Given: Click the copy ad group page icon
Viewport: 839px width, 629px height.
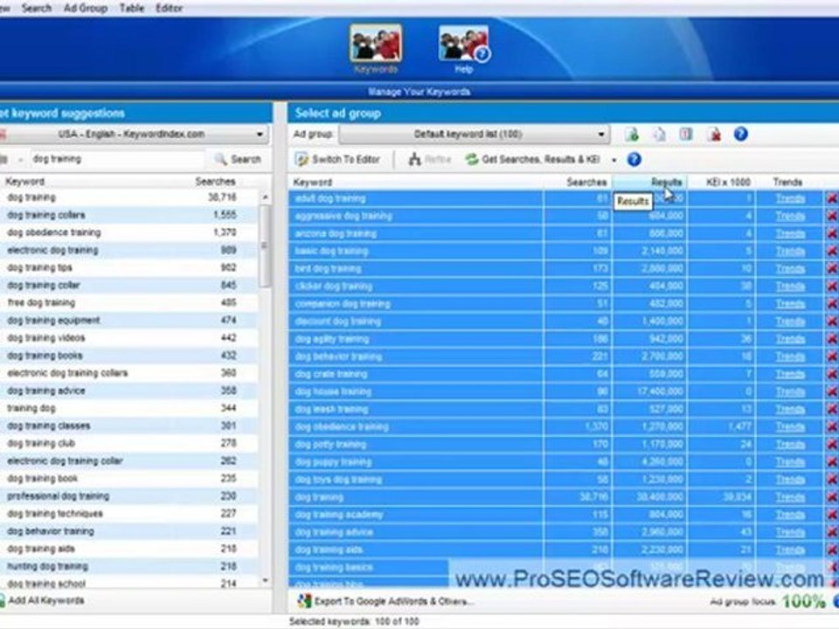Looking at the screenshot, I should pyautogui.click(x=659, y=135).
